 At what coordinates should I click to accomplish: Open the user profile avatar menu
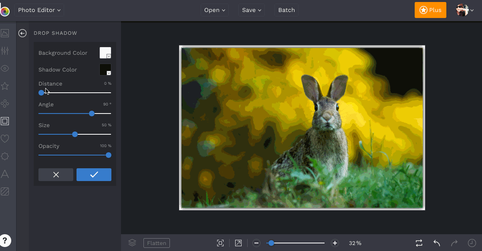(465, 10)
